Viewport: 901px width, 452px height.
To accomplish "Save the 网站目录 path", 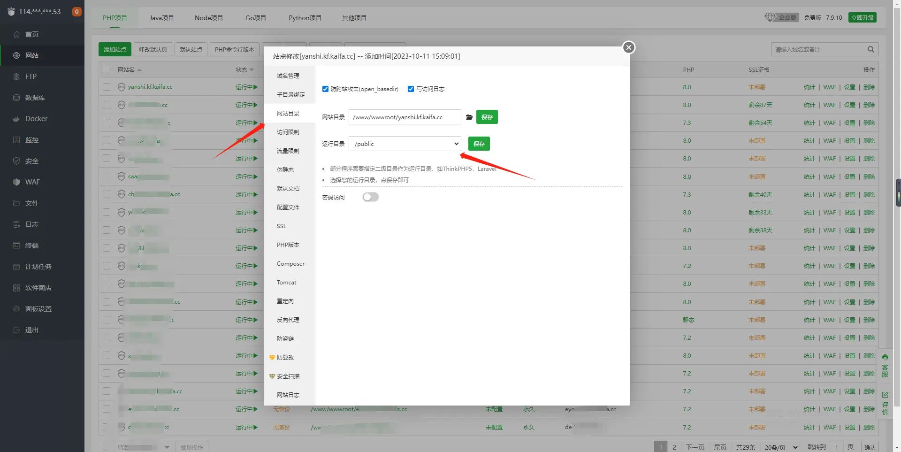I will [487, 117].
